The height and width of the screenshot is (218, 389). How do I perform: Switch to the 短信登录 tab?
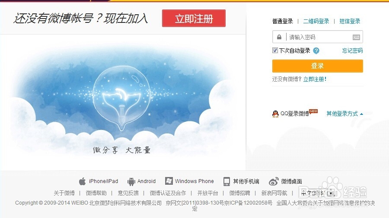tap(350, 21)
